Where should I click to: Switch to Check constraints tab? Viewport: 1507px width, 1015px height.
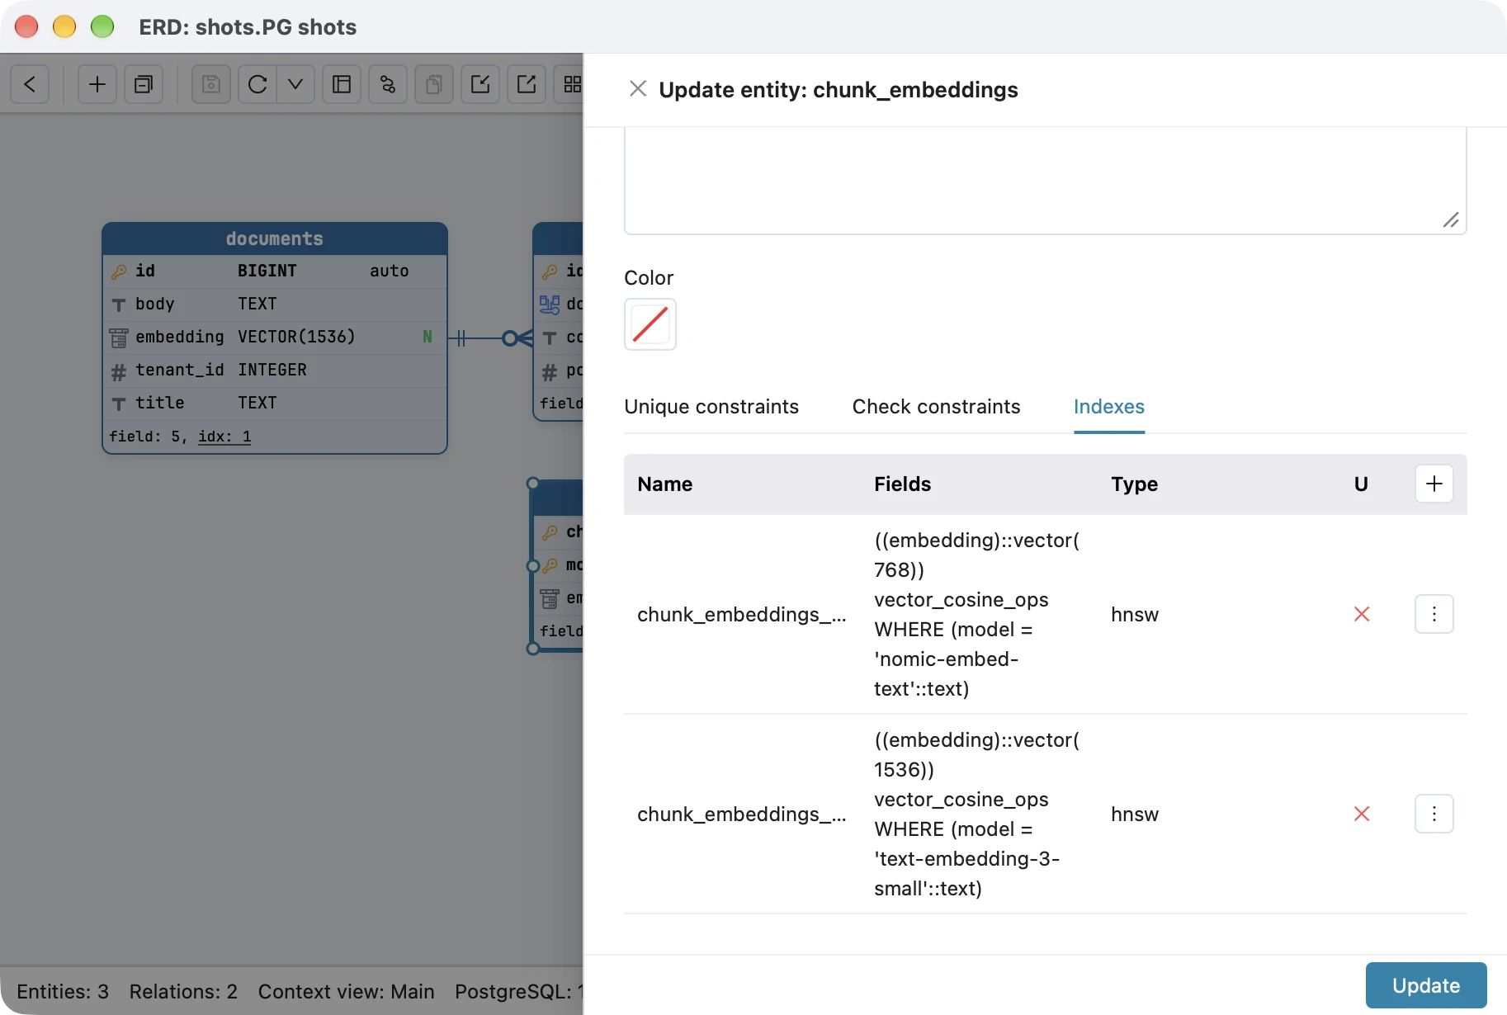[x=937, y=407]
